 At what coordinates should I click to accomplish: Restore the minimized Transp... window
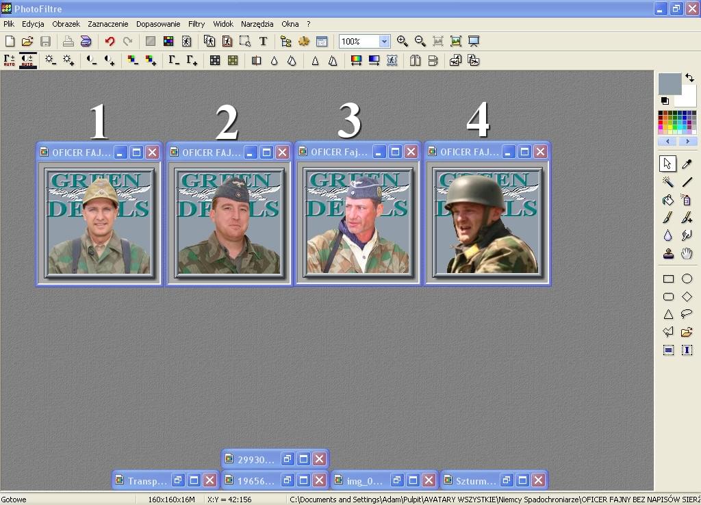coord(178,481)
